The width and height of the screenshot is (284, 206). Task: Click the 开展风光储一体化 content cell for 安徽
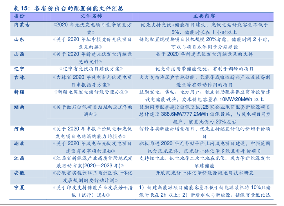click(x=204, y=173)
